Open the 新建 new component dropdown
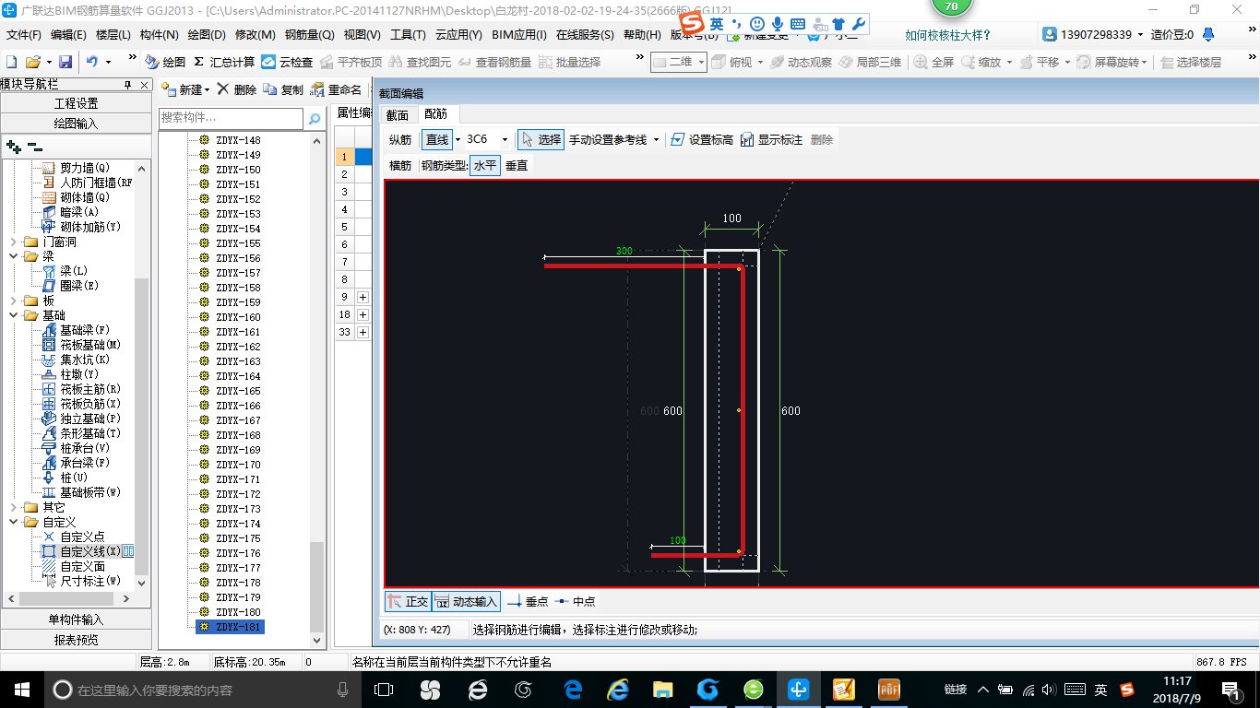The image size is (1260, 708). tap(208, 90)
